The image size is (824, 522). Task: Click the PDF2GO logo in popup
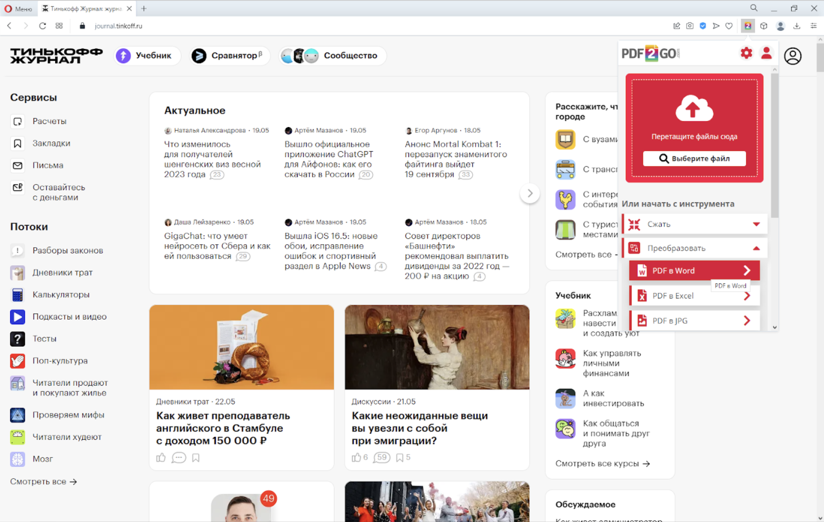tap(651, 53)
